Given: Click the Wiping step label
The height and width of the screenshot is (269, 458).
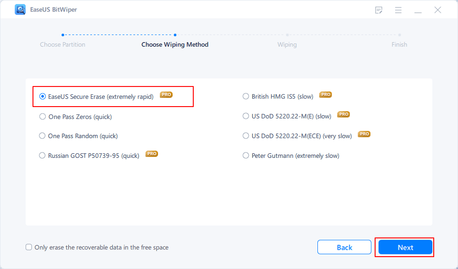Looking at the screenshot, I should pyautogui.click(x=287, y=44).
